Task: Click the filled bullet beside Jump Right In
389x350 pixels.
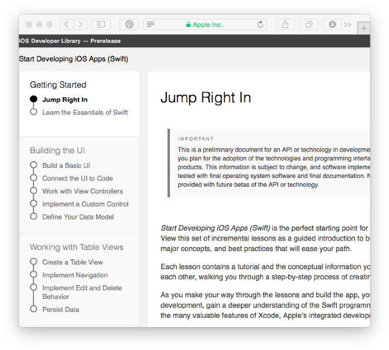Action: 33,99
